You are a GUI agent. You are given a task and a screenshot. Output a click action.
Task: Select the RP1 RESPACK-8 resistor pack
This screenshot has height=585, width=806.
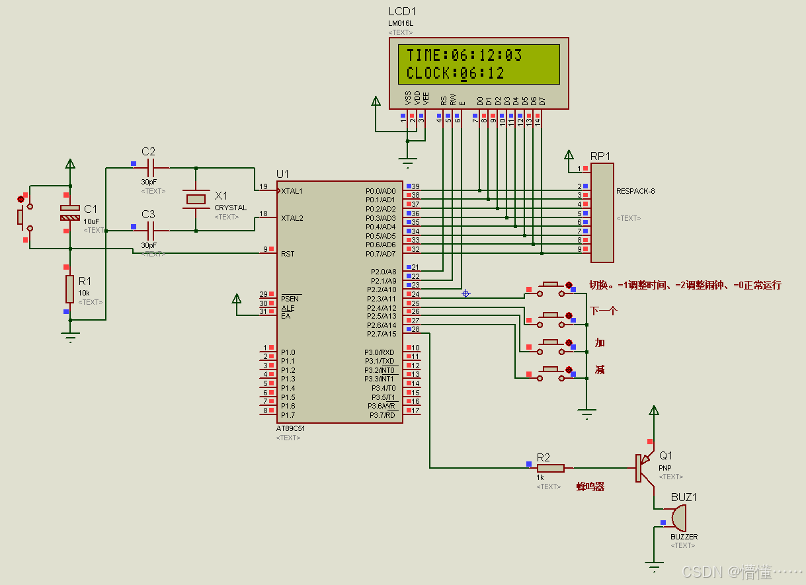click(x=602, y=213)
